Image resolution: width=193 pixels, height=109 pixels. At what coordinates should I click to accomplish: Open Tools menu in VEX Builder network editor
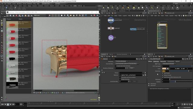coord(166,16)
